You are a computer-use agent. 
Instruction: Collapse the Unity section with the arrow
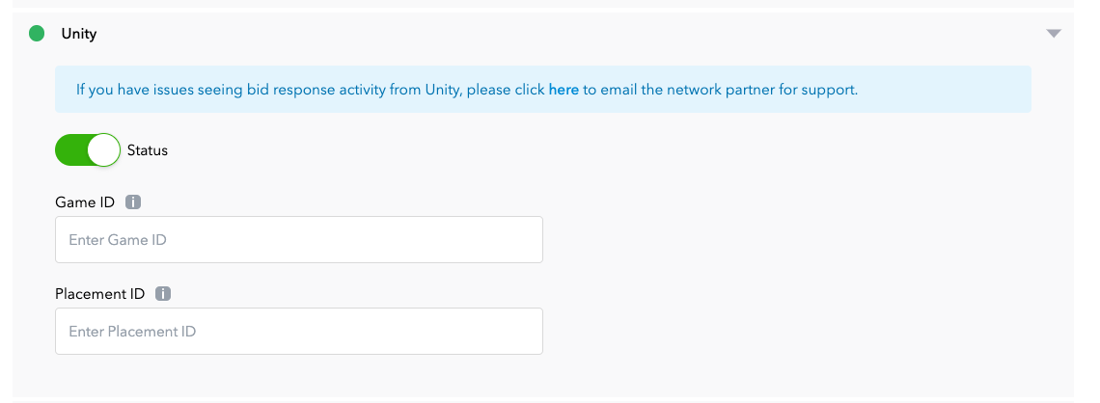point(1054,34)
